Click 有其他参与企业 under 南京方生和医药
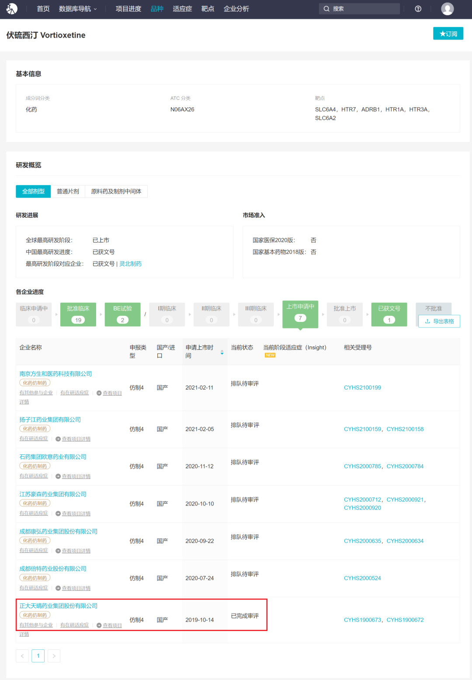 tap(36, 393)
